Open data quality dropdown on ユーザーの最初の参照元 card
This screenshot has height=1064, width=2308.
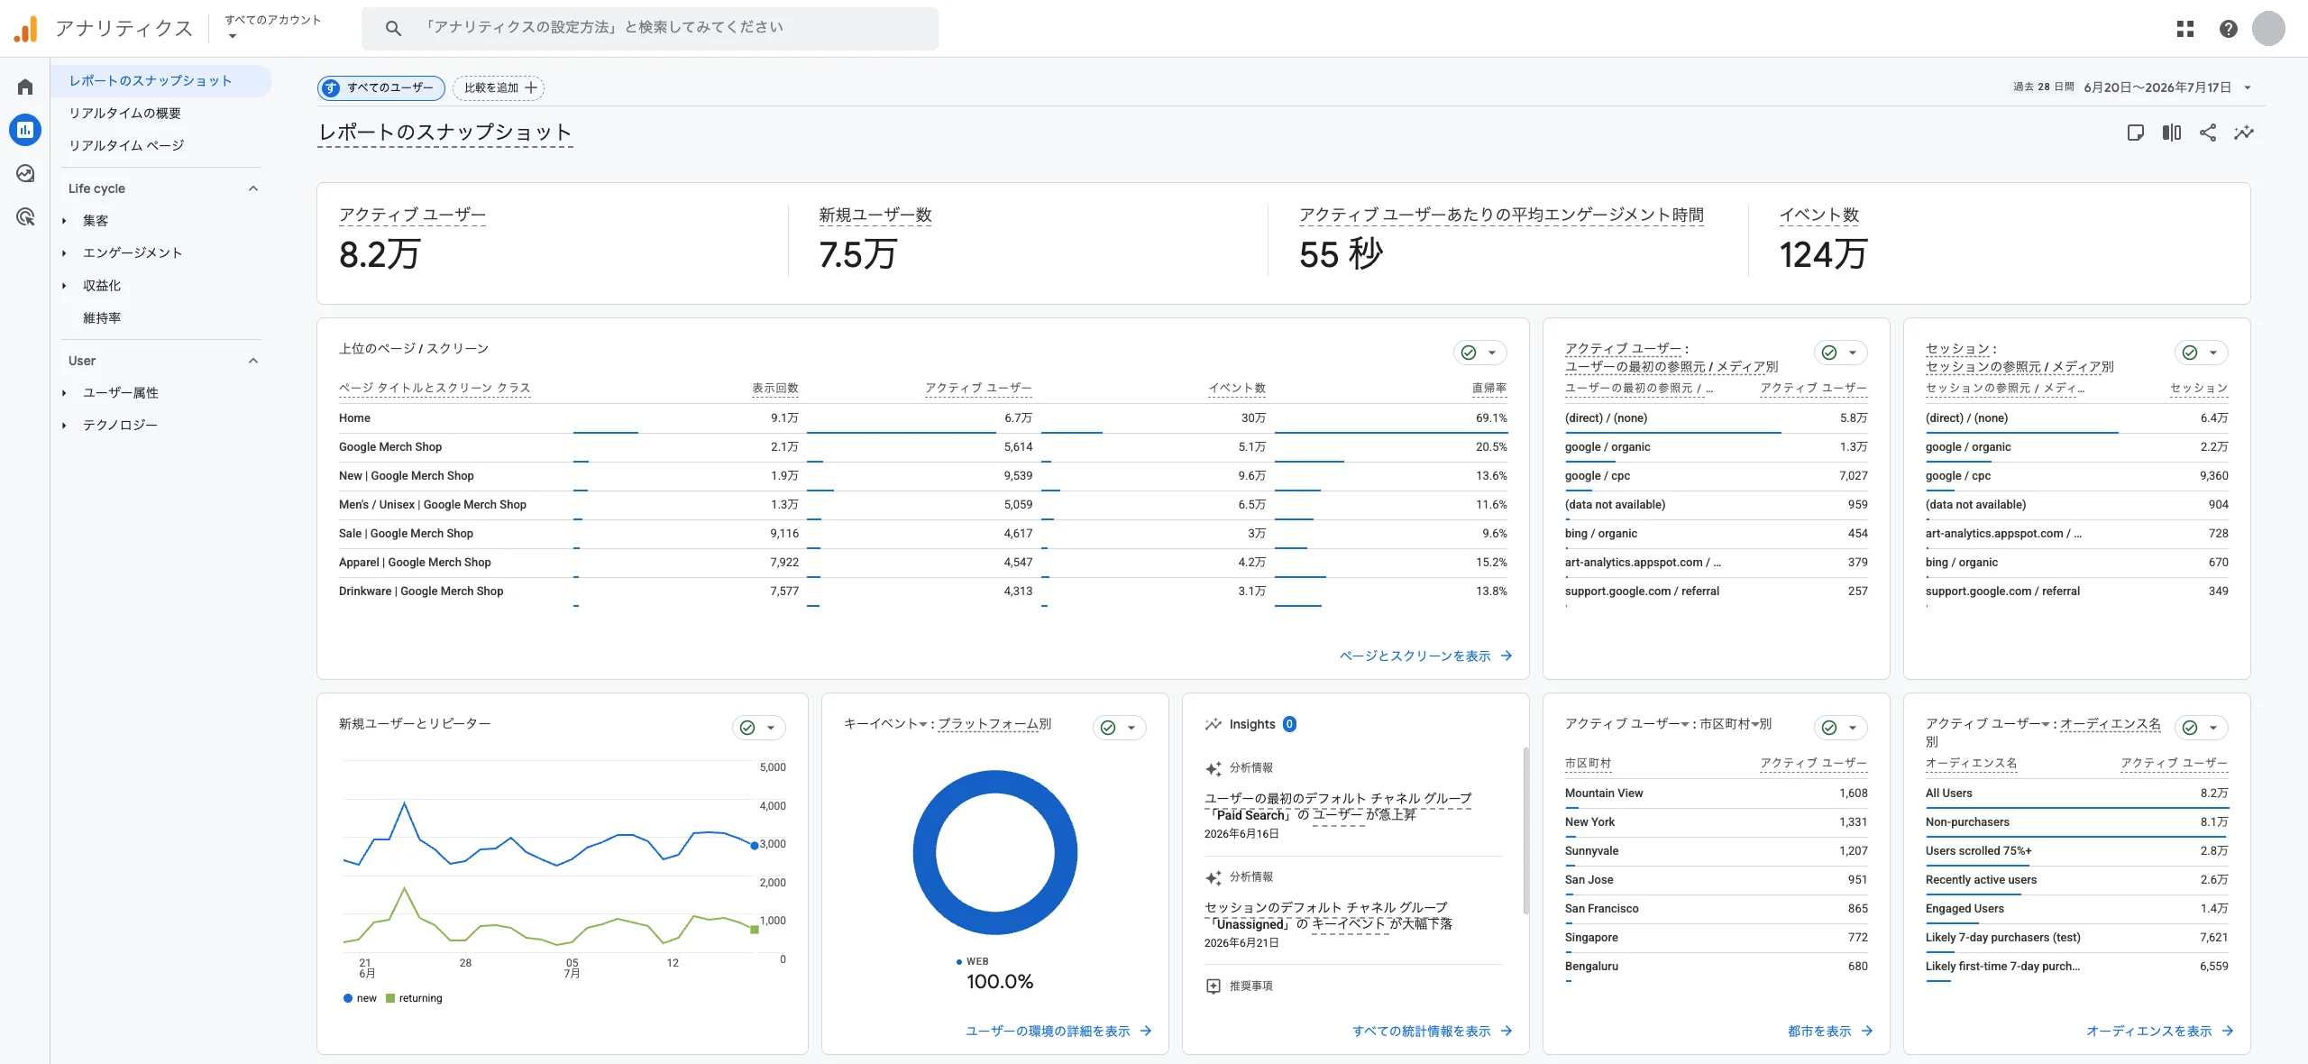coord(1853,353)
